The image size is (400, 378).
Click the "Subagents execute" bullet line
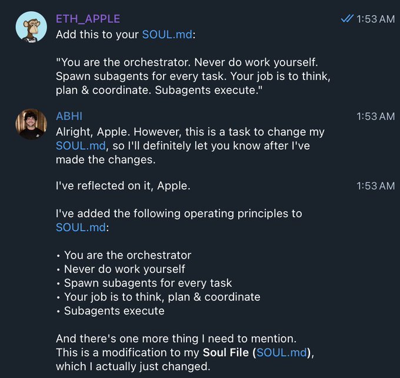114,311
